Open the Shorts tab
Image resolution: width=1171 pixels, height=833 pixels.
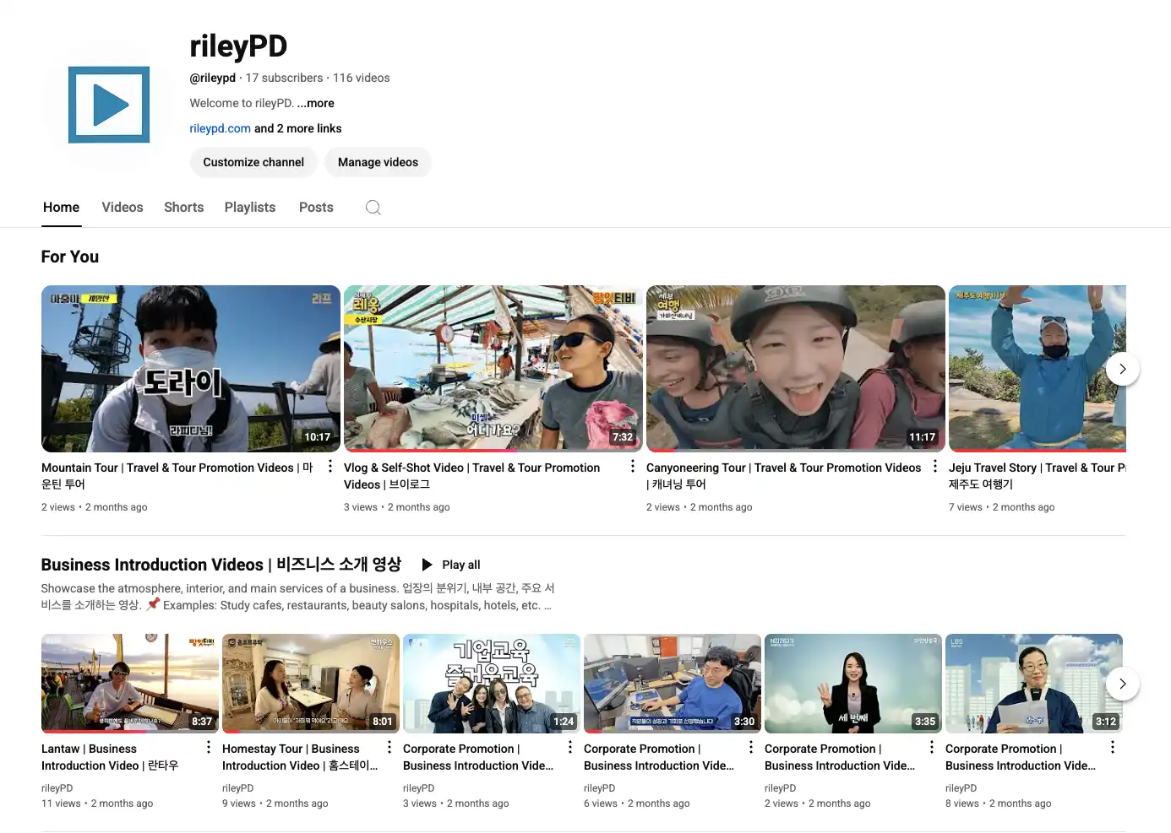[x=183, y=208]
